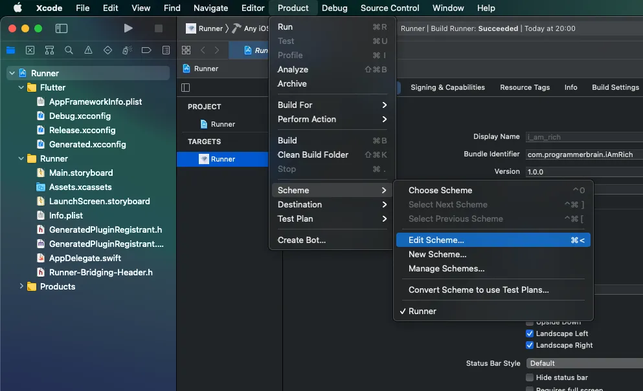Image resolution: width=643 pixels, height=391 pixels.
Task: Open the Destination submenu
Action: (x=332, y=204)
